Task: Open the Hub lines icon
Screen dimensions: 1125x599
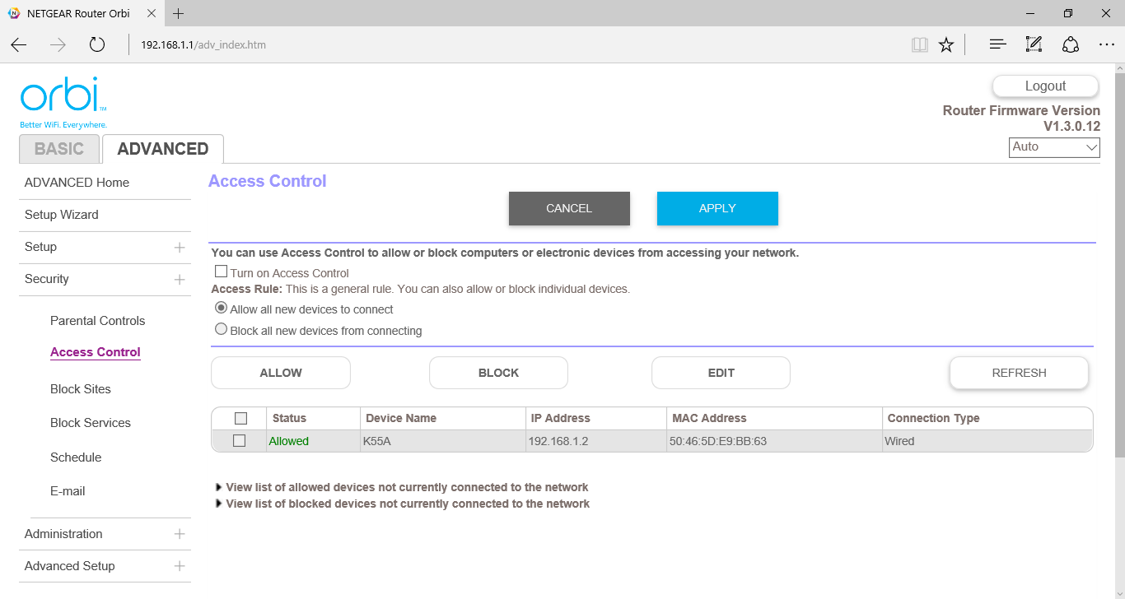Action: tap(997, 45)
